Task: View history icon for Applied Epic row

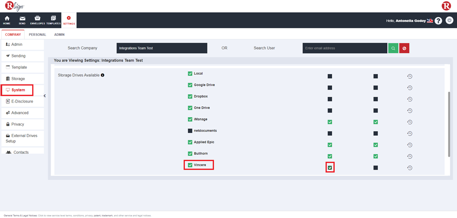Action: click(x=410, y=145)
